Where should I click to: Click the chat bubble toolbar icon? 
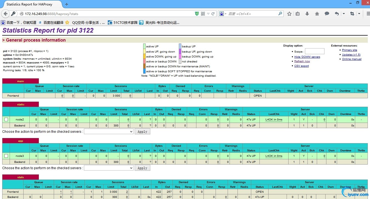[327, 14]
